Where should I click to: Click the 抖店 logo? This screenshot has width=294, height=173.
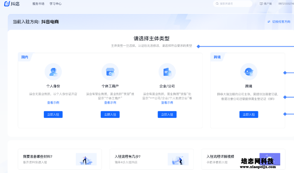12,4
